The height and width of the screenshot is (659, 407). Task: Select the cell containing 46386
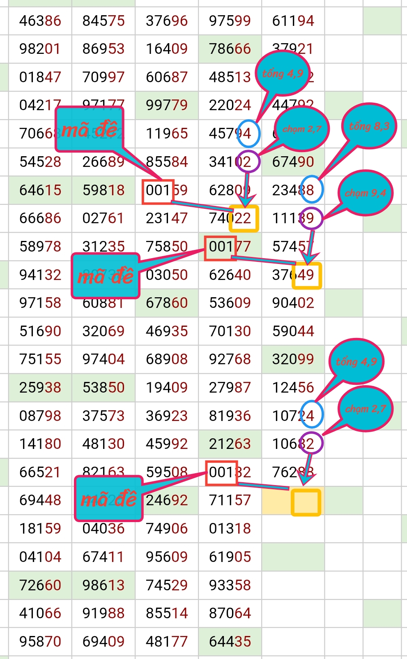click(x=40, y=21)
